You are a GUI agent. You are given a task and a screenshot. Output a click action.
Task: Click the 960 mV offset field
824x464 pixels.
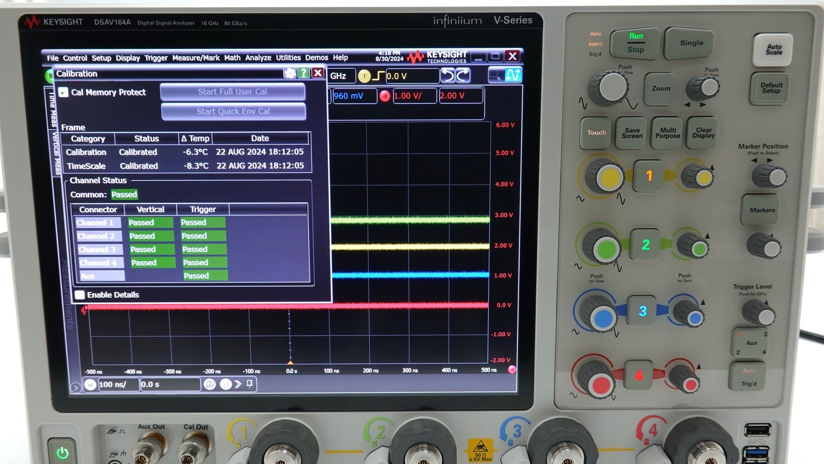(355, 96)
